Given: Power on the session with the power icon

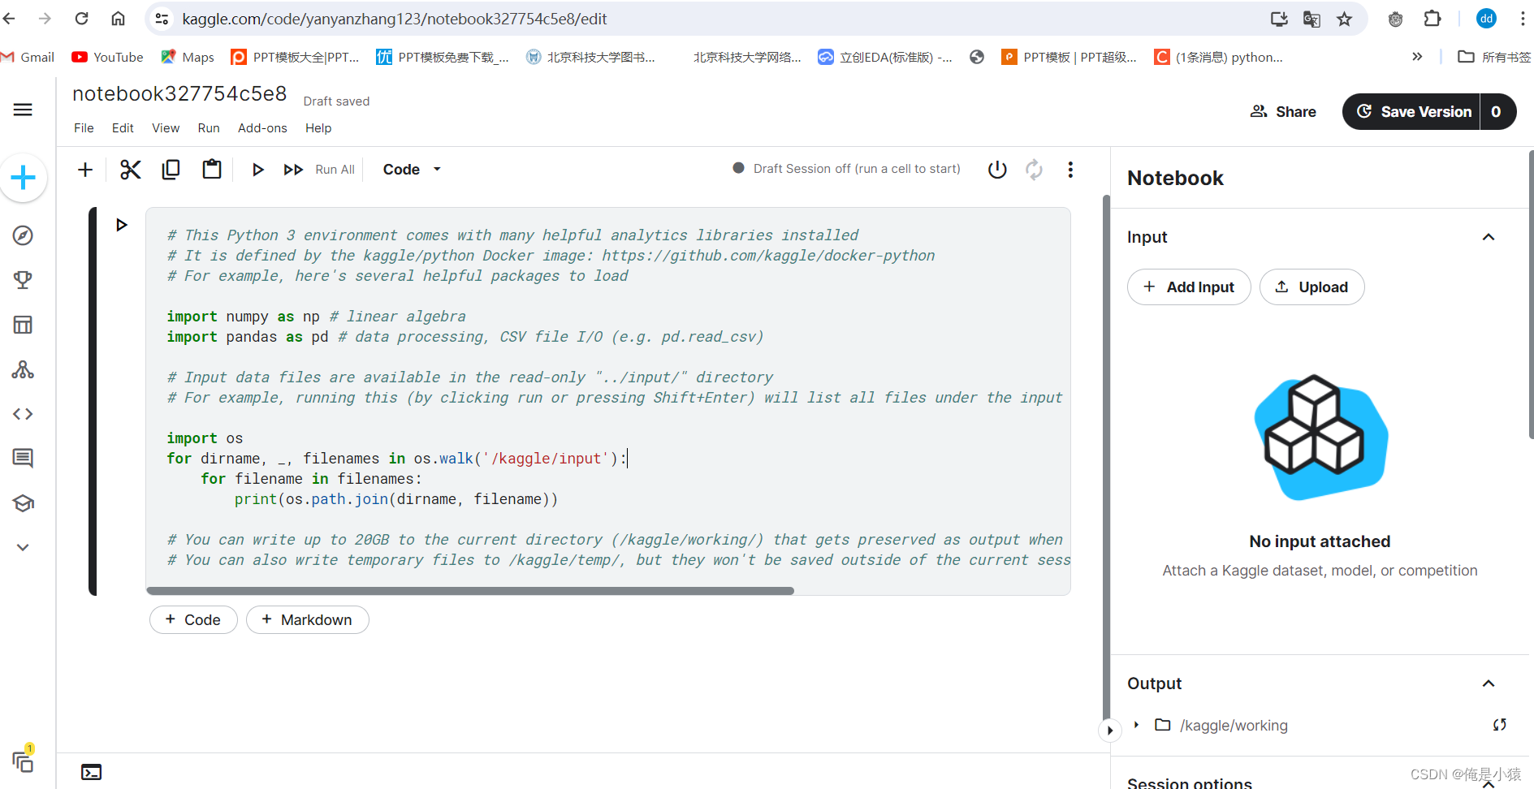Looking at the screenshot, I should click(x=996, y=169).
